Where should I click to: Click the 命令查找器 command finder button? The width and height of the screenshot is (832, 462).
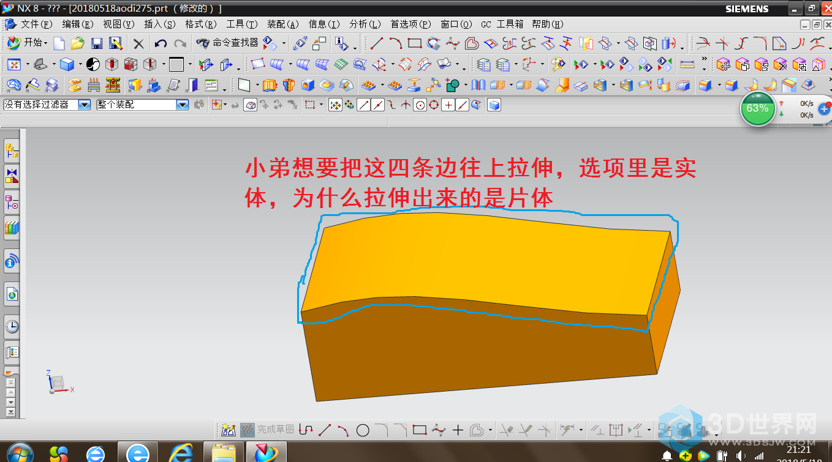pyautogui.click(x=227, y=43)
